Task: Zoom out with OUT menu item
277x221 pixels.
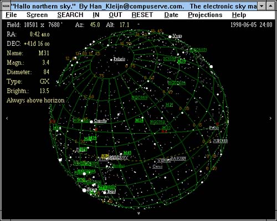Action: pyautogui.click(x=115, y=15)
